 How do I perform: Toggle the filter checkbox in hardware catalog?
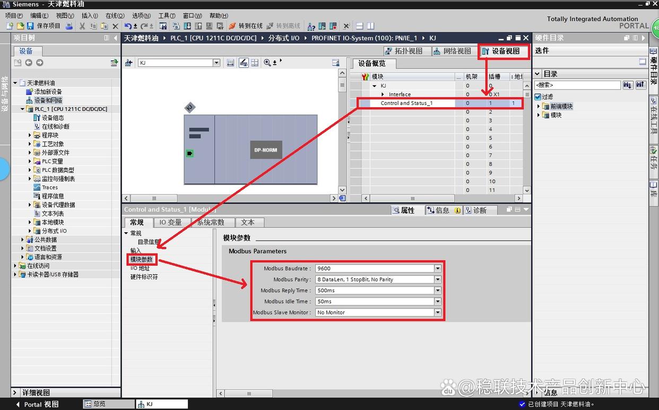tap(538, 97)
